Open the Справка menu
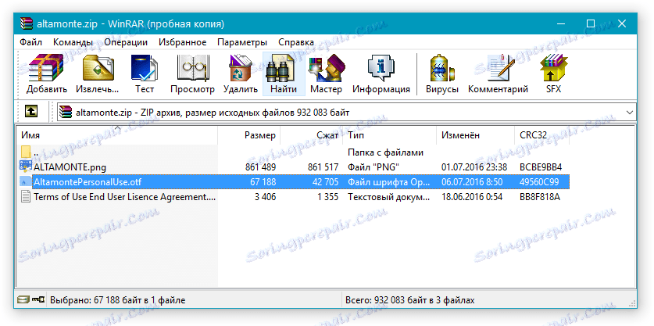Screen dimensions: 654x326 [x=296, y=42]
